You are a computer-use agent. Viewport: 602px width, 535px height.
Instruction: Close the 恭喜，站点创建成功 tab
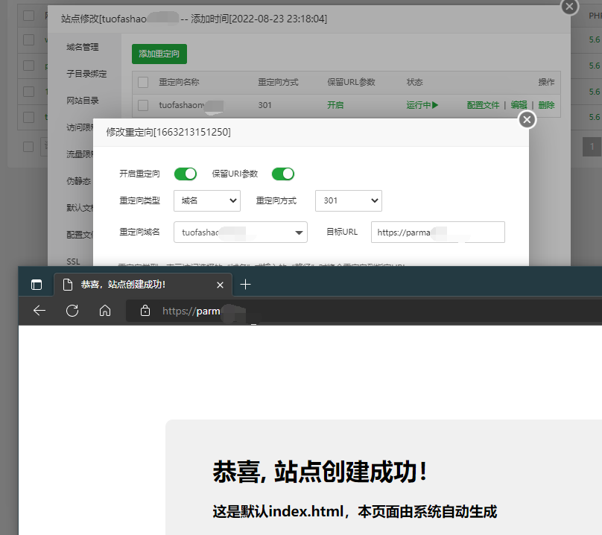click(220, 285)
